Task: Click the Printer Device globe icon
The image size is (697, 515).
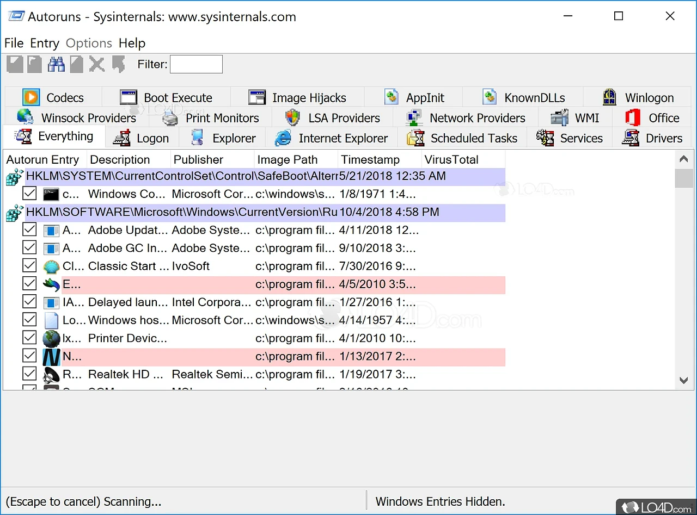Action: pyautogui.click(x=51, y=339)
